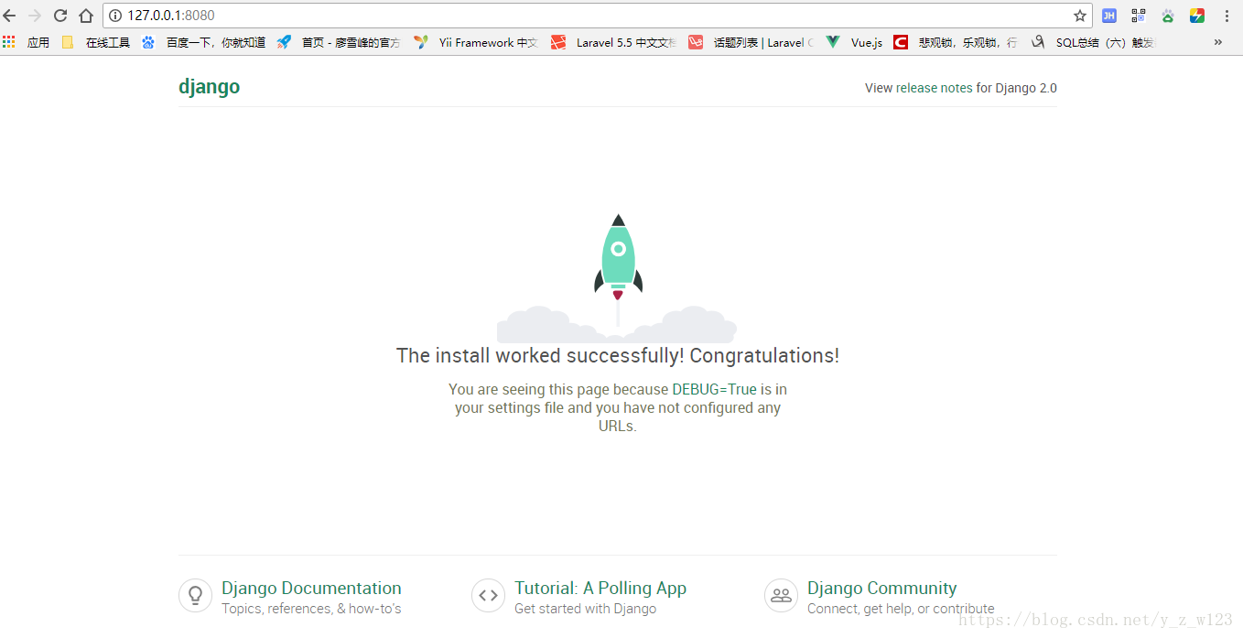Open the 在线工具 bookmarks folder
The image size is (1243, 638).
96,42
